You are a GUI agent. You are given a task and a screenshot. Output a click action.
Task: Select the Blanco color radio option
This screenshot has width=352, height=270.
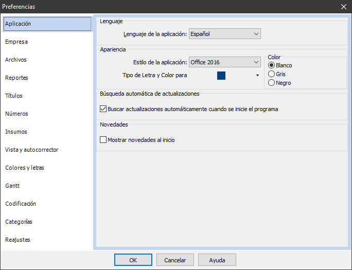click(272, 65)
